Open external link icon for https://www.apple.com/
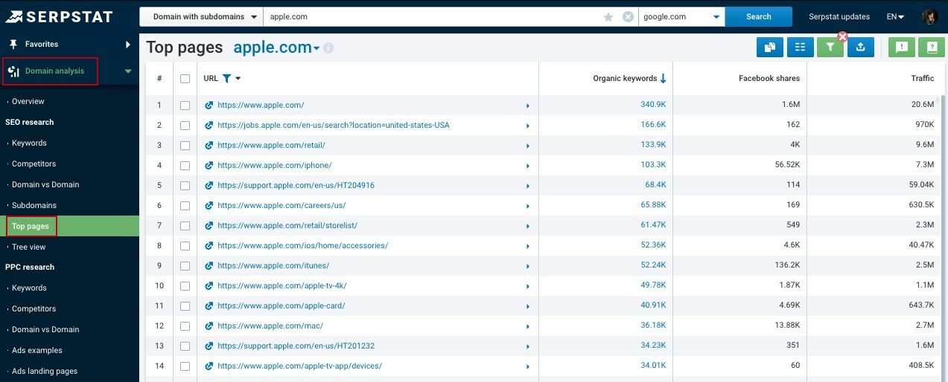 [209, 106]
